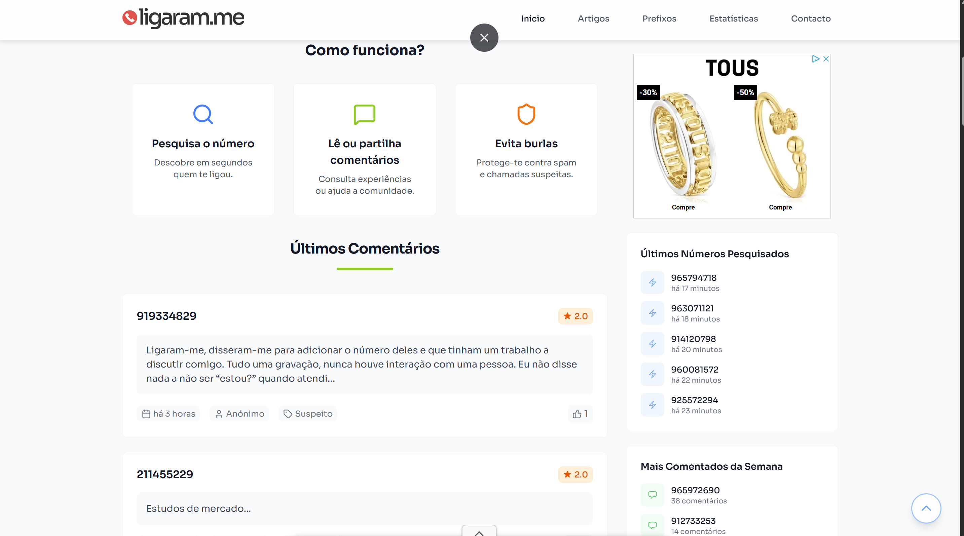964x536 pixels.
Task: Click the green comment bubble icon
Action: pyautogui.click(x=365, y=114)
